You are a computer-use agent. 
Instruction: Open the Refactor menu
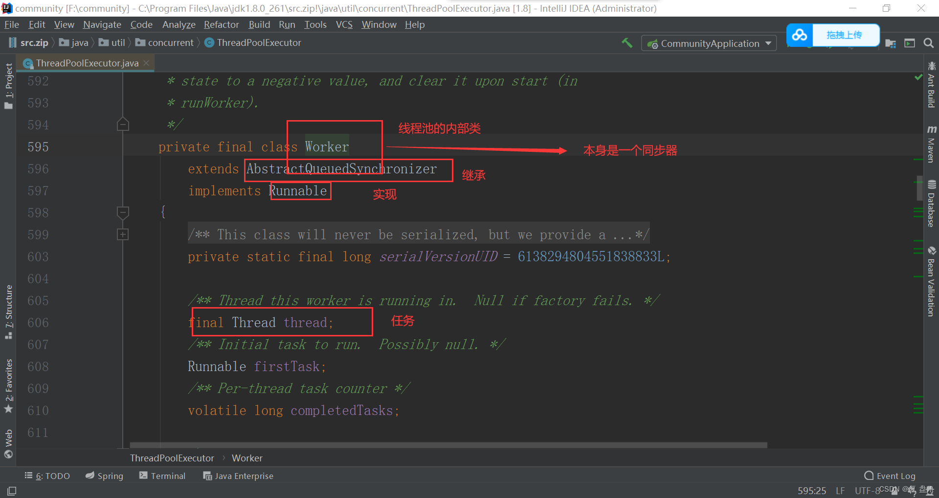point(221,24)
